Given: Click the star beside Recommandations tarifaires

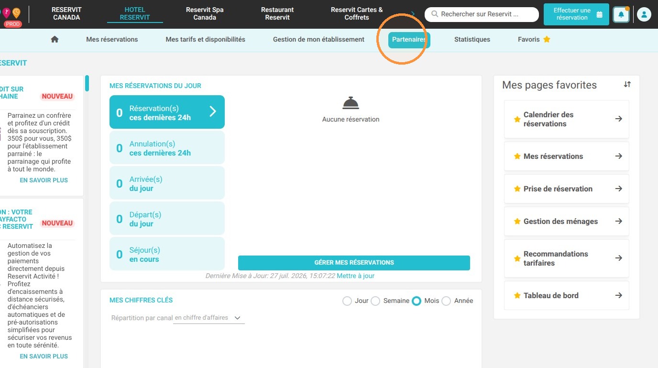Looking at the screenshot, I should click(x=517, y=258).
